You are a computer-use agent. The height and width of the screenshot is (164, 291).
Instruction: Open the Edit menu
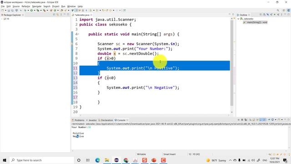point(9,6)
